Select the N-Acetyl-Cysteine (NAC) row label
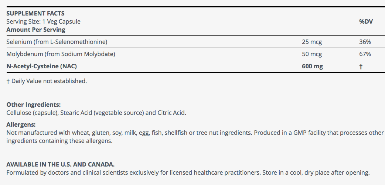 42,66
